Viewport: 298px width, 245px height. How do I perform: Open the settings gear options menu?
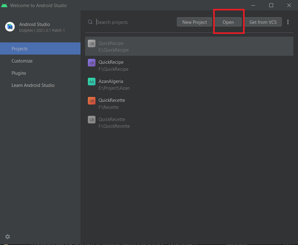tap(7, 237)
